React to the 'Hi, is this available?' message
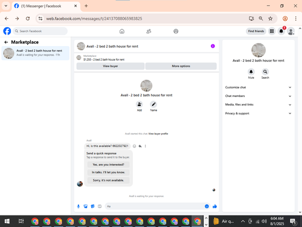The image size is (302, 227). 134,146
